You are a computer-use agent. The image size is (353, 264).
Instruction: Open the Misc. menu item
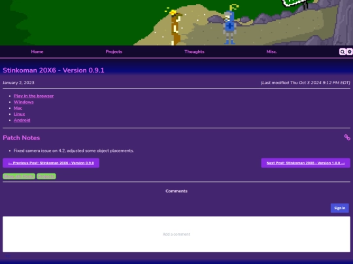coord(271,51)
